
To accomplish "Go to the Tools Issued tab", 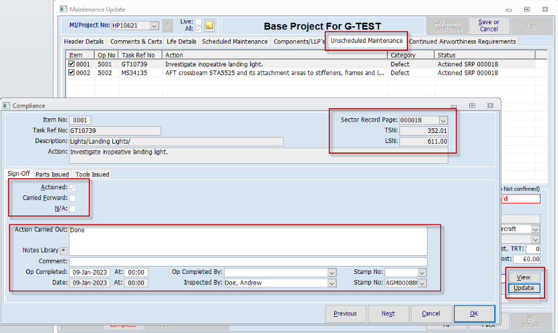I will coord(91,175).
